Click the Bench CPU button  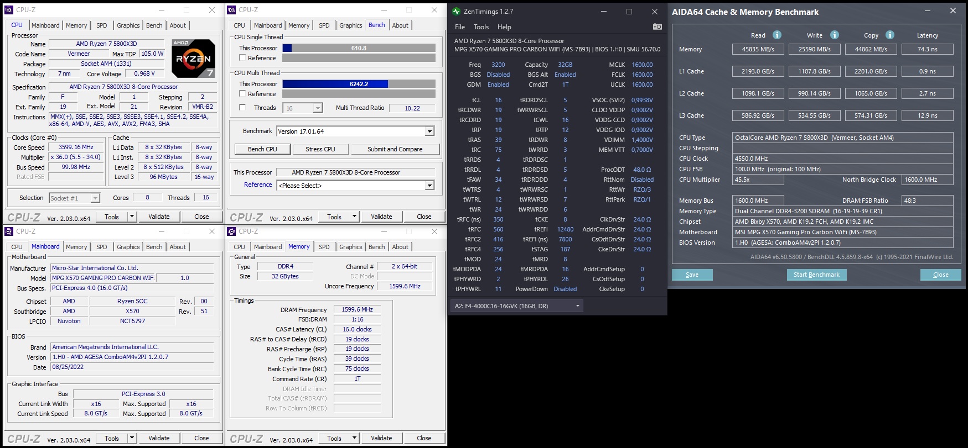point(262,149)
